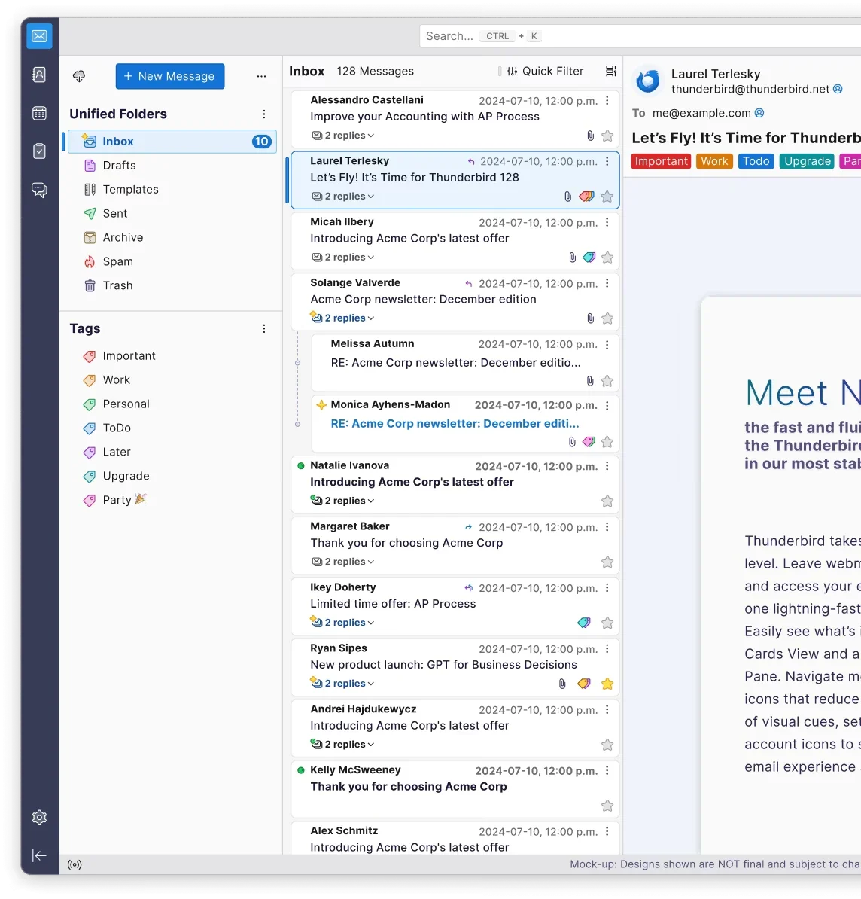The height and width of the screenshot is (899, 861).
Task: Star the Alessandro Castellani message
Action: pyautogui.click(x=607, y=136)
